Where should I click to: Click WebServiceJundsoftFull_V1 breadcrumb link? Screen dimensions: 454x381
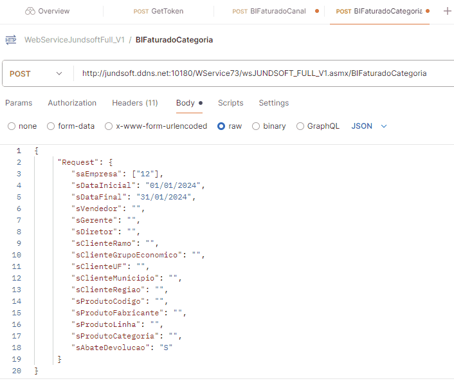(74, 40)
